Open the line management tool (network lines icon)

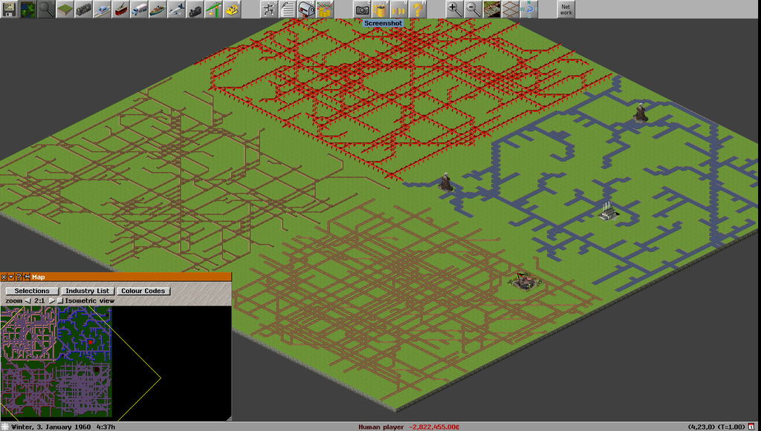click(269, 9)
